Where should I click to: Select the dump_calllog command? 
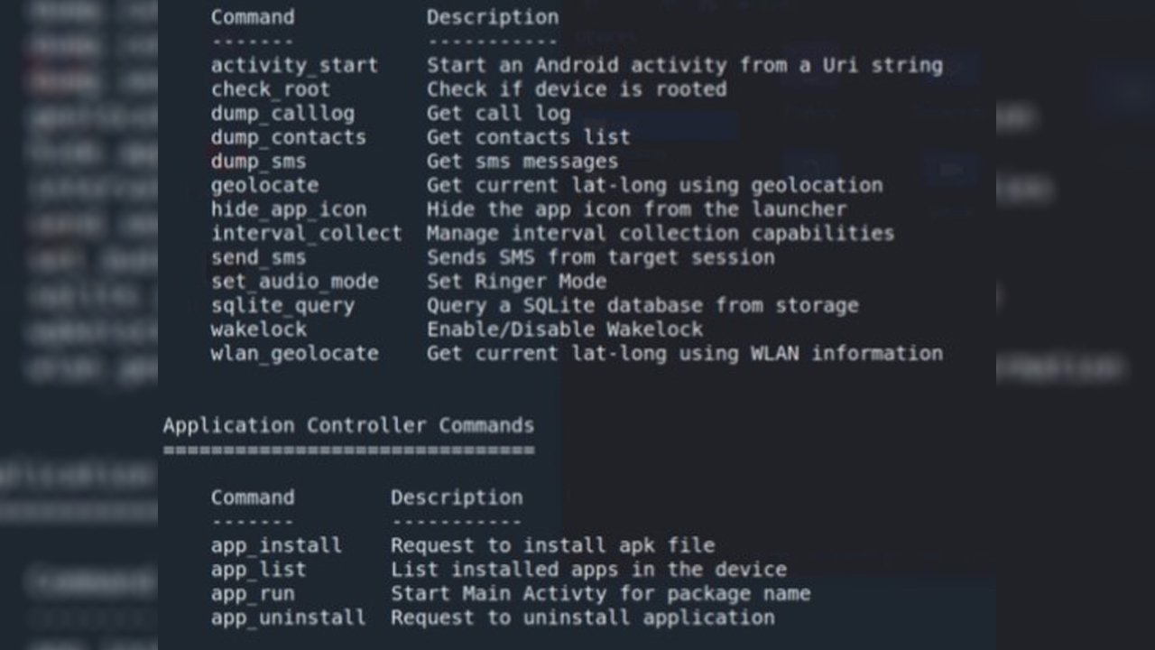(282, 114)
